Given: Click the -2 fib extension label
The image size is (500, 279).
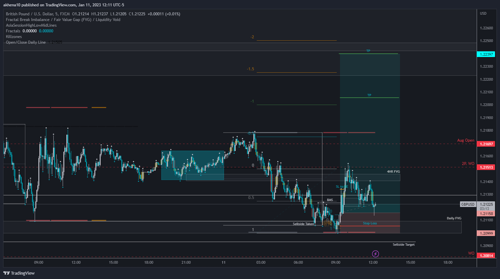Looking at the screenshot, I should point(252,37).
